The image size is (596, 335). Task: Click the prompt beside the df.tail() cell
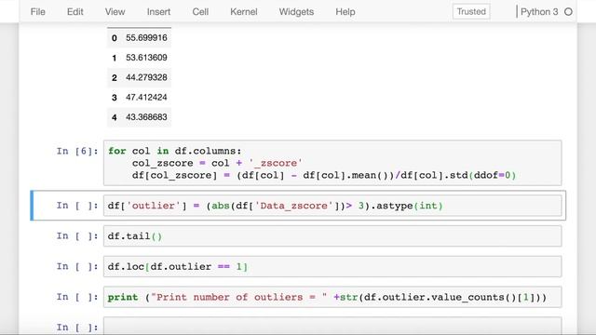click(77, 235)
